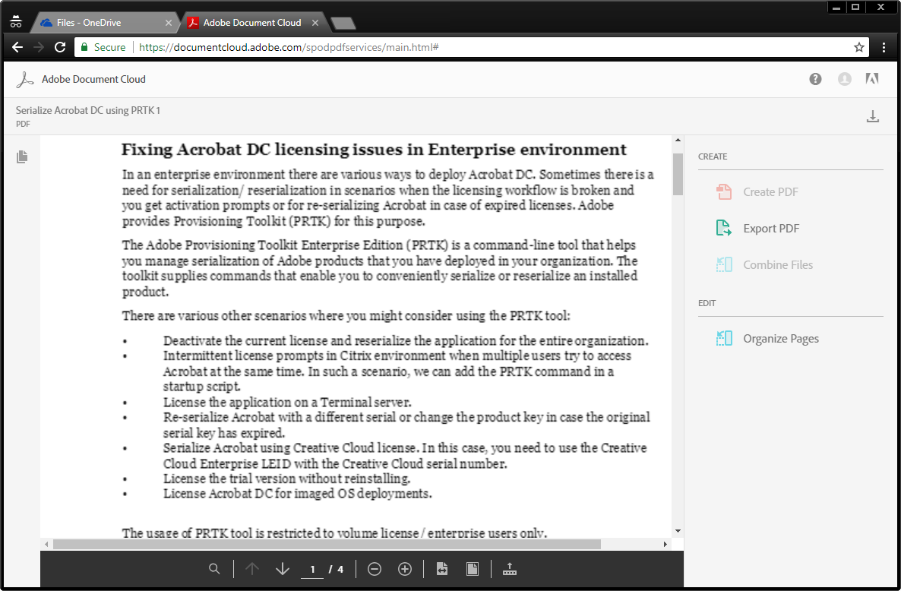Click the horizontal scrollbar left arrow
The width and height of the screenshot is (901, 591).
coord(46,544)
